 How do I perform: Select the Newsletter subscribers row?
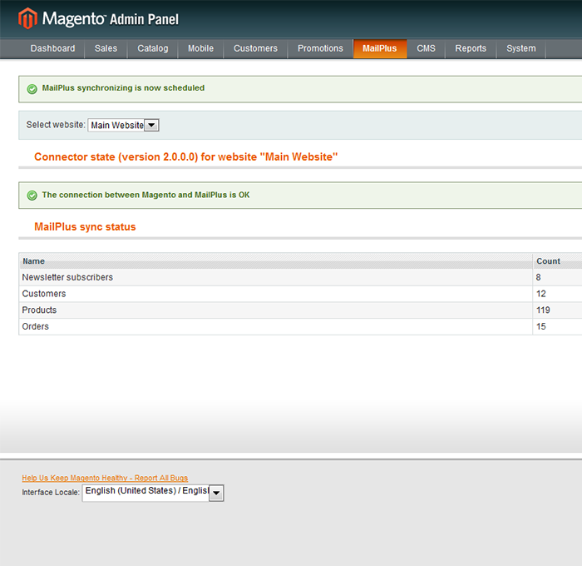[x=300, y=277]
